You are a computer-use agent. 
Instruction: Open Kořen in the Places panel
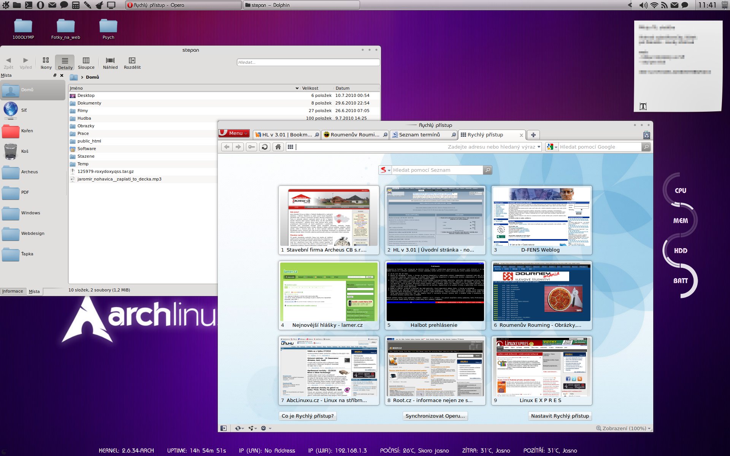33,131
